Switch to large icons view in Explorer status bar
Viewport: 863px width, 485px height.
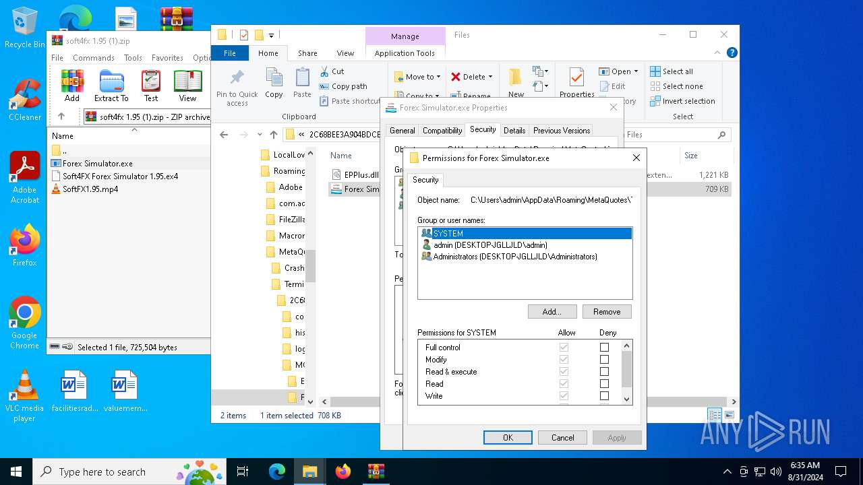coord(728,415)
